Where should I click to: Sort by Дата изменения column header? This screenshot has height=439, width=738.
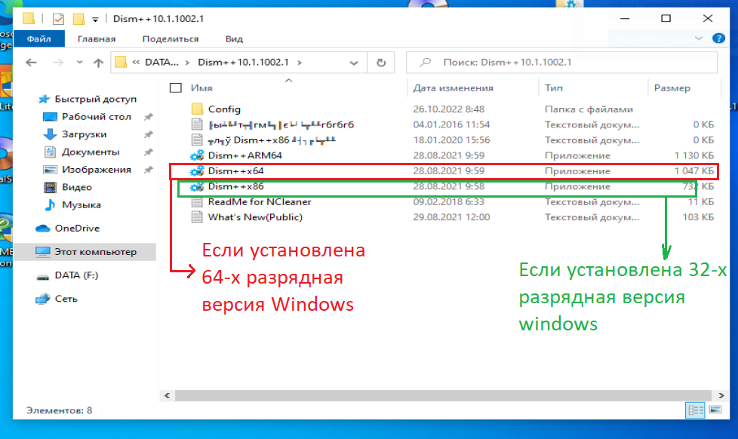[x=454, y=88]
